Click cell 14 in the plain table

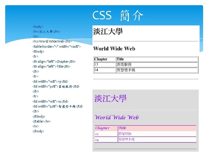(105, 70)
